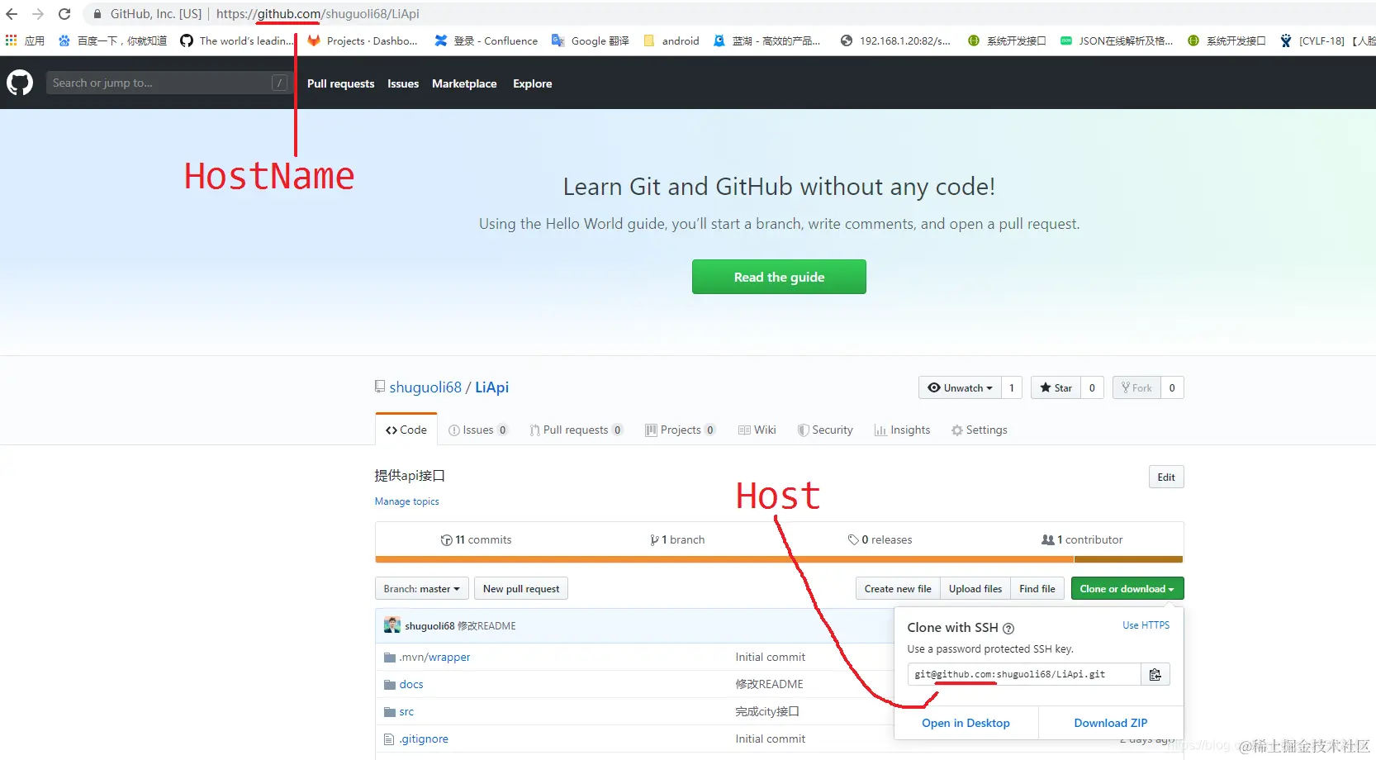Copy the SSH clone URL to clipboard
1376x760 pixels.
(1155, 675)
